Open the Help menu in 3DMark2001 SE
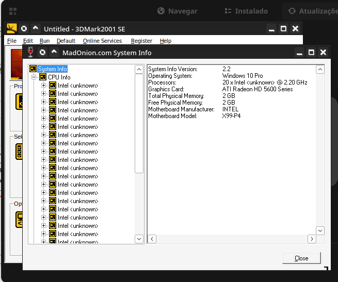The image size is (338, 282). tap(166, 41)
